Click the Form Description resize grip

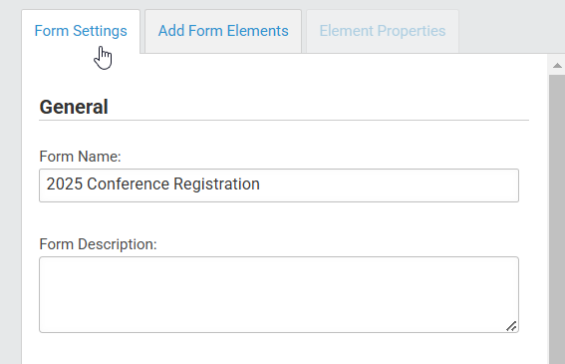(x=511, y=326)
